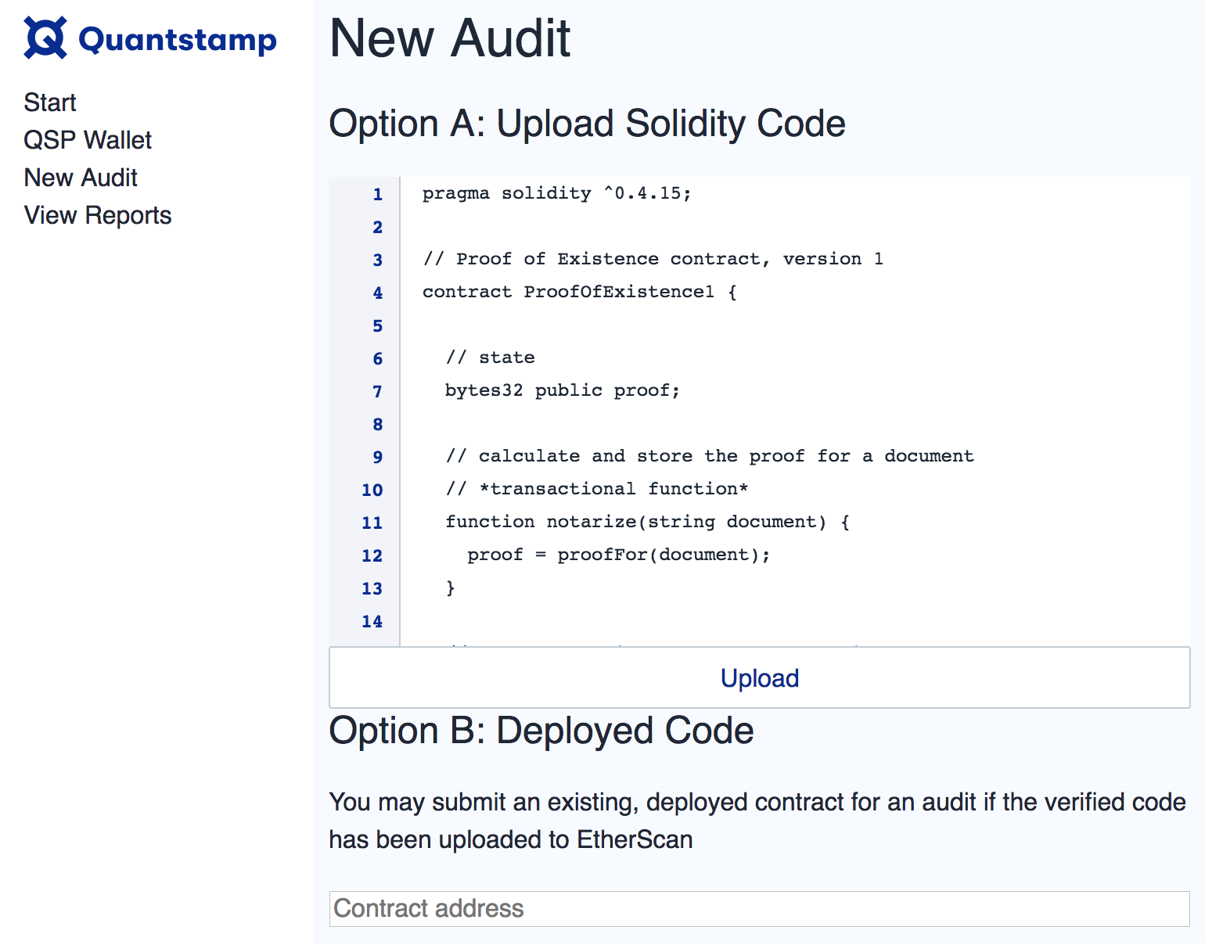Click the Option B: Deployed Code heading
The width and height of the screenshot is (1205, 945).
pos(541,731)
